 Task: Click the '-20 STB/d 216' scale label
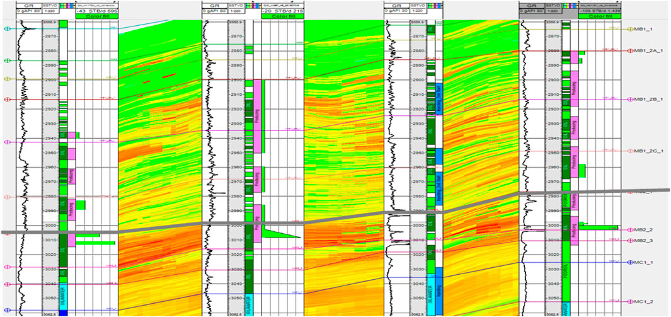click(x=282, y=11)
